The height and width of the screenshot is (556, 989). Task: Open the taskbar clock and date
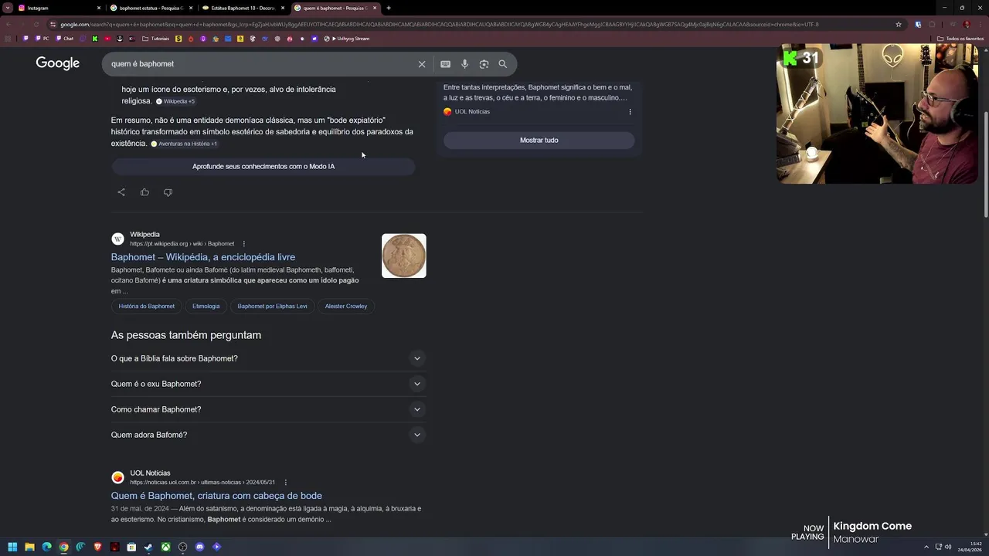click(x=970, y=547)
